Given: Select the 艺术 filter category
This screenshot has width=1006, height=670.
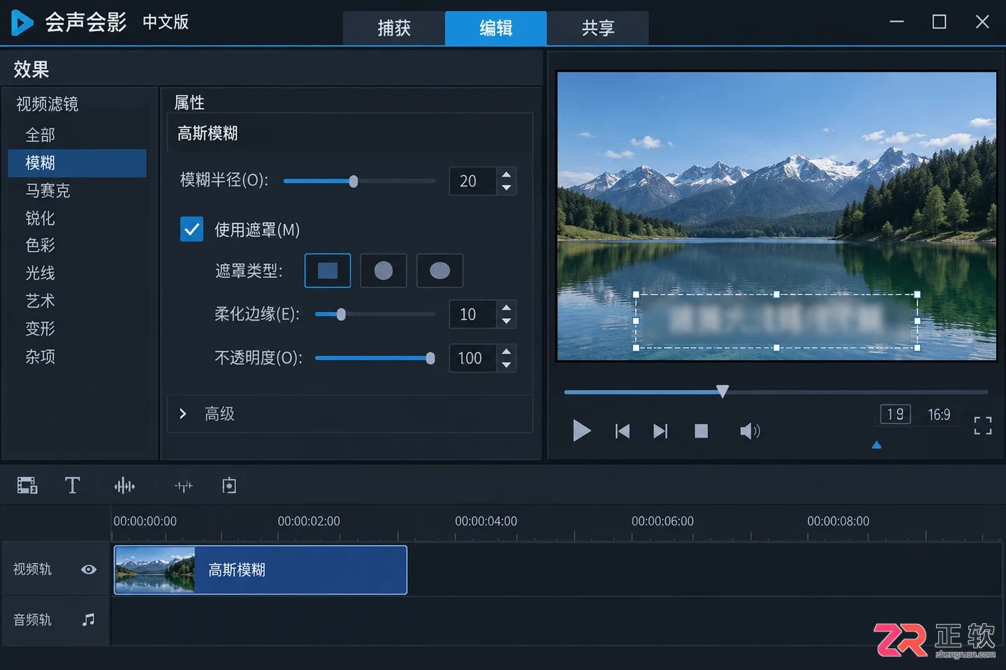Looking at the screenshot, I should (x=77, y=301).
